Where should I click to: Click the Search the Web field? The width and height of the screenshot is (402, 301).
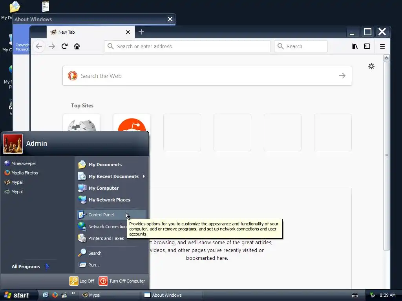click(x=207, y=76)
